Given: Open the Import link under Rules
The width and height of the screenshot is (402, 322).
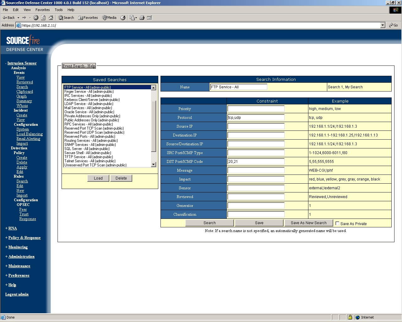Looking at the screenshot, I should click(x=22, y=195).
